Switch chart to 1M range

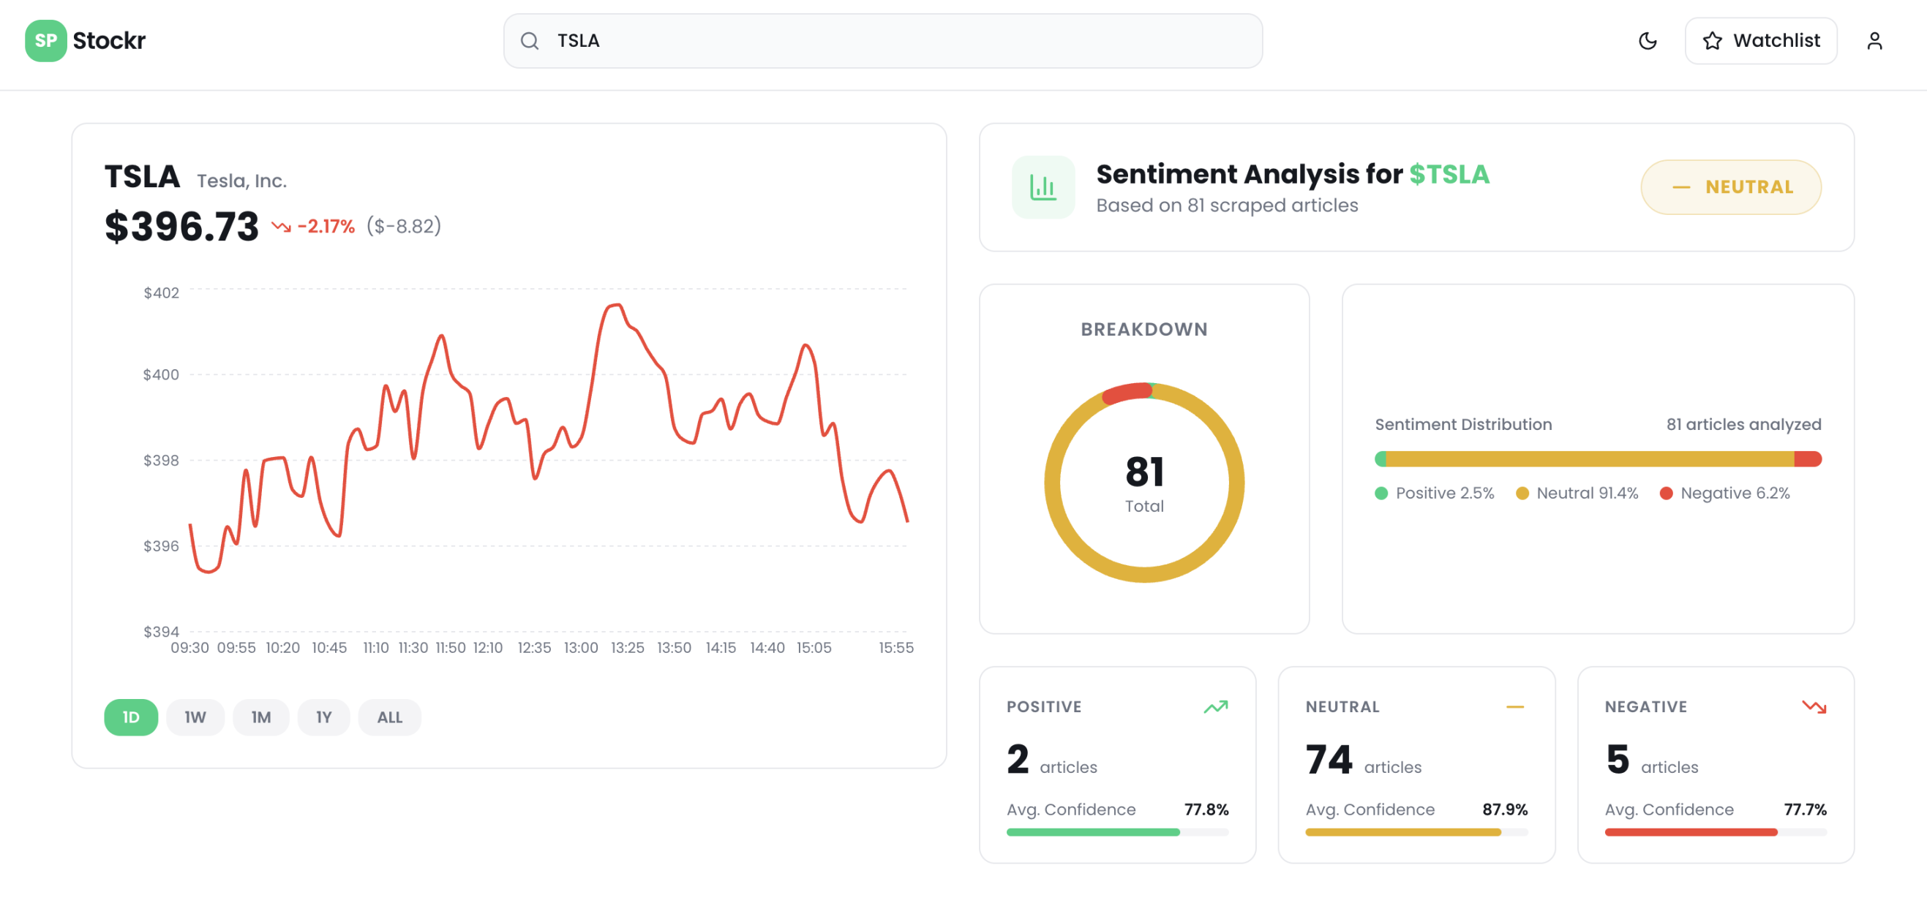click(260, 717)
